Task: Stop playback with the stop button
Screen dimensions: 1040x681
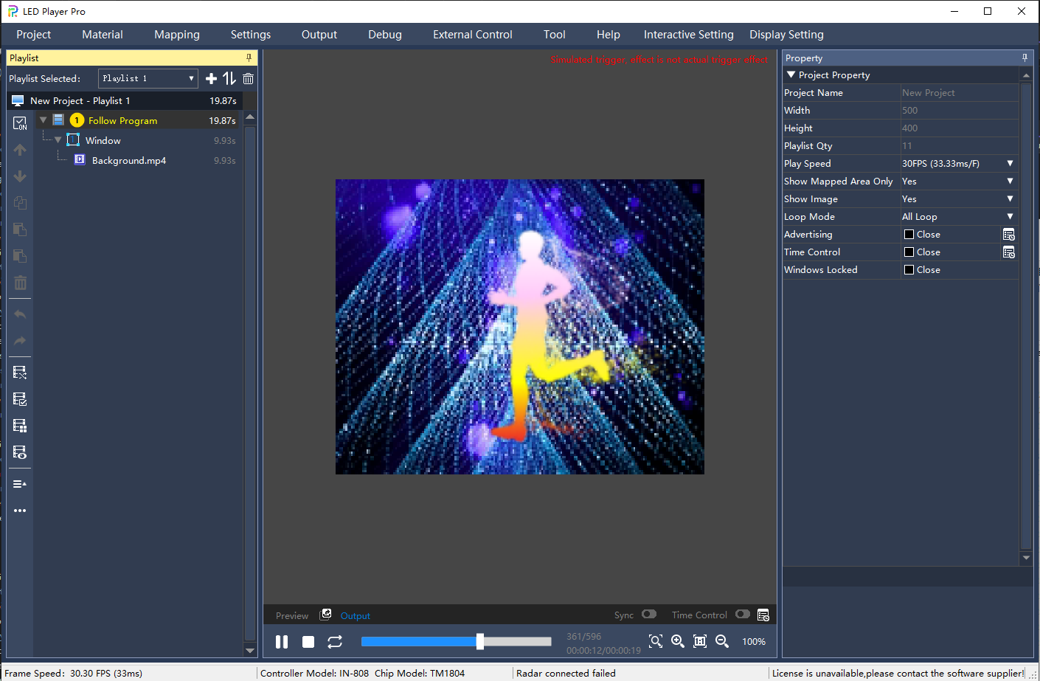Action: [x=308, y=642]
